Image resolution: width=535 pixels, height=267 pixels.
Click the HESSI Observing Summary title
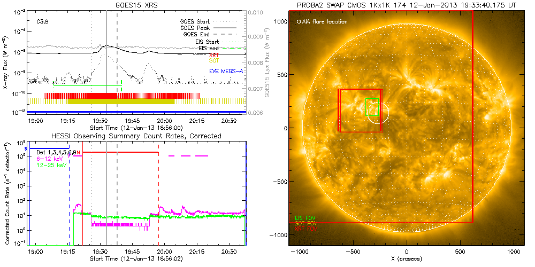point(136,136)
